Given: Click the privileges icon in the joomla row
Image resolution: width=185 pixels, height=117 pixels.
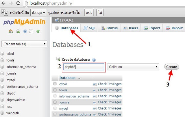Looking at the screenshot, I should point(95,102).
